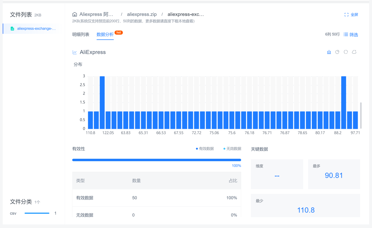Viewport: 372px width, 228px height.
Task: Click the 76.18 x-axis label
Action: (x=250, y=133)
